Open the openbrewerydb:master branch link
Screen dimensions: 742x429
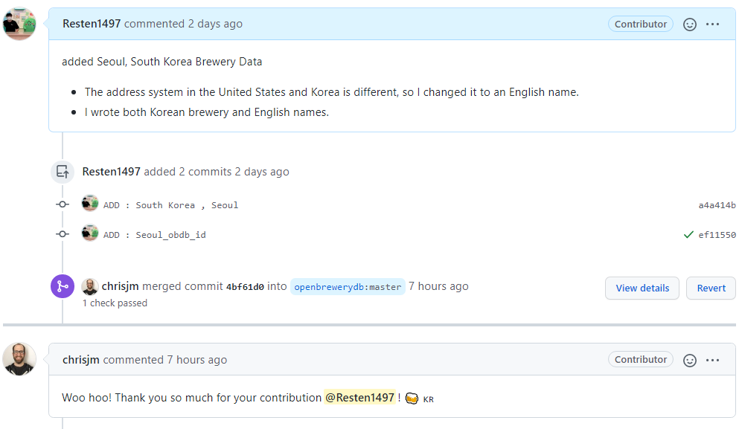(348, 287)
